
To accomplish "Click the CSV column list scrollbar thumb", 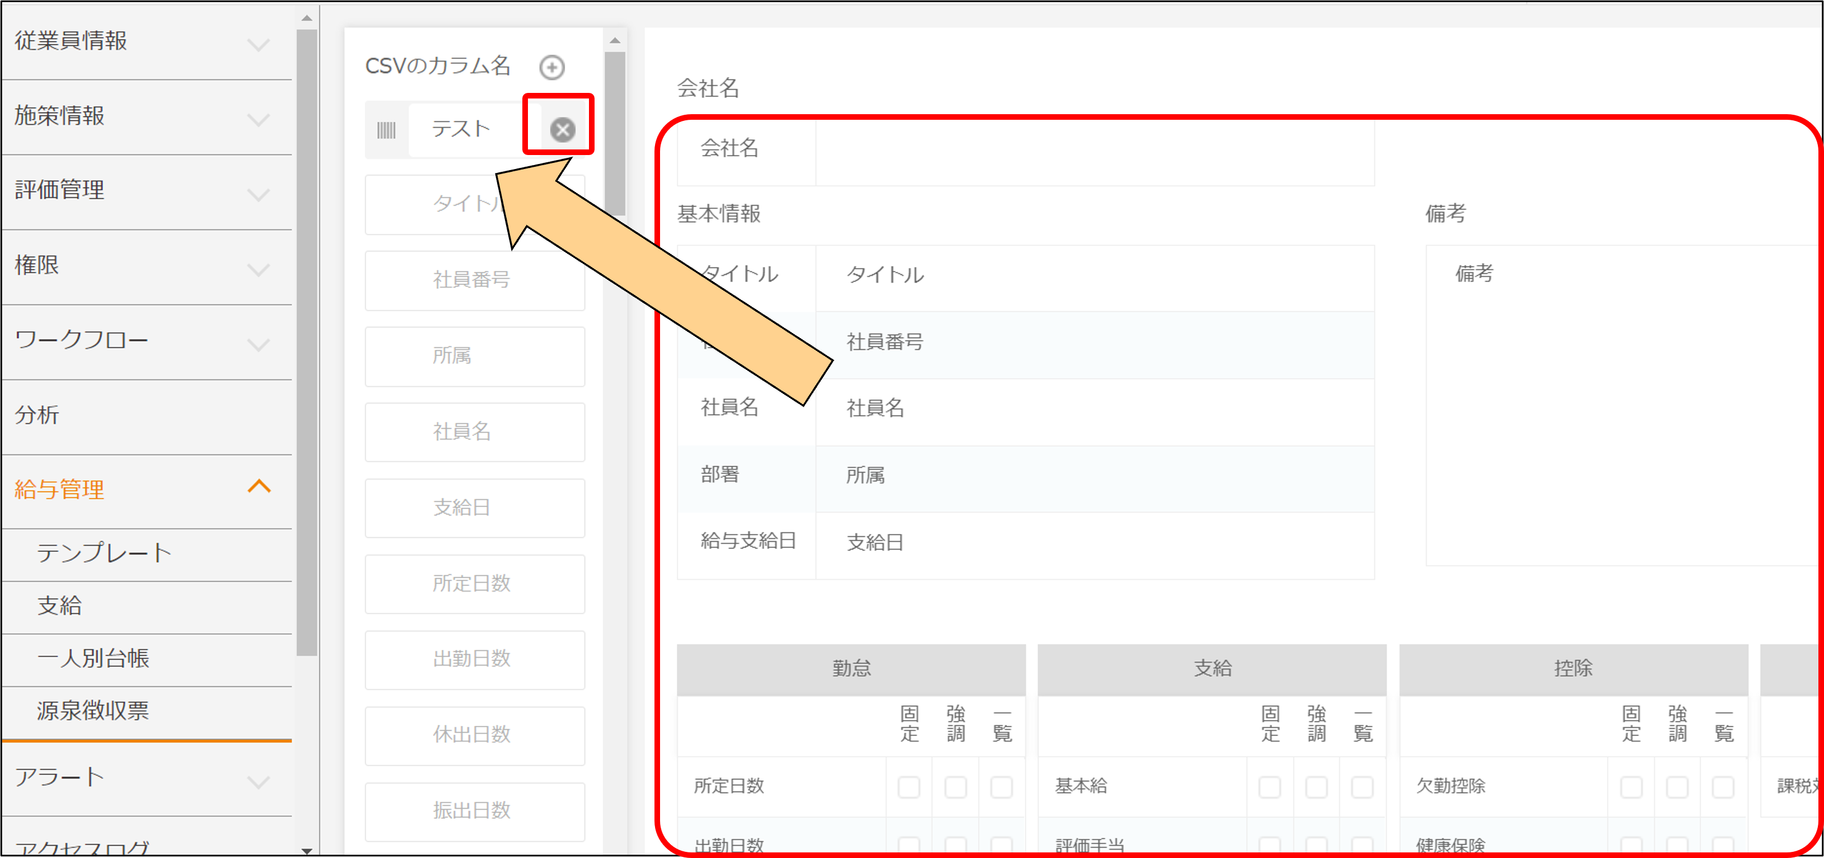I will pos(615,134).
